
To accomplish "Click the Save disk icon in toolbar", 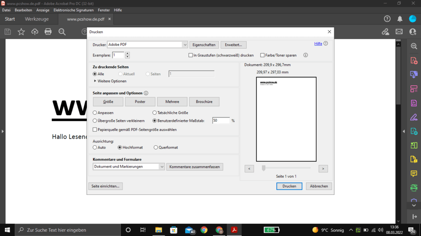I will coord(8,31).
